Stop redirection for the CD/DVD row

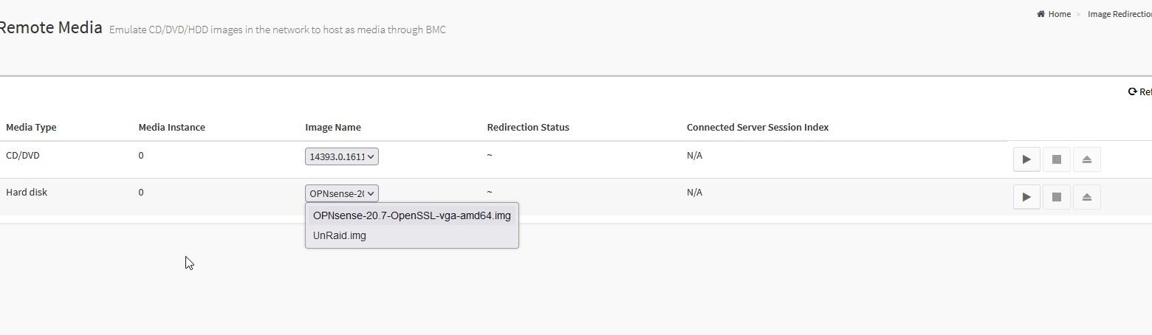point(1057,159)
